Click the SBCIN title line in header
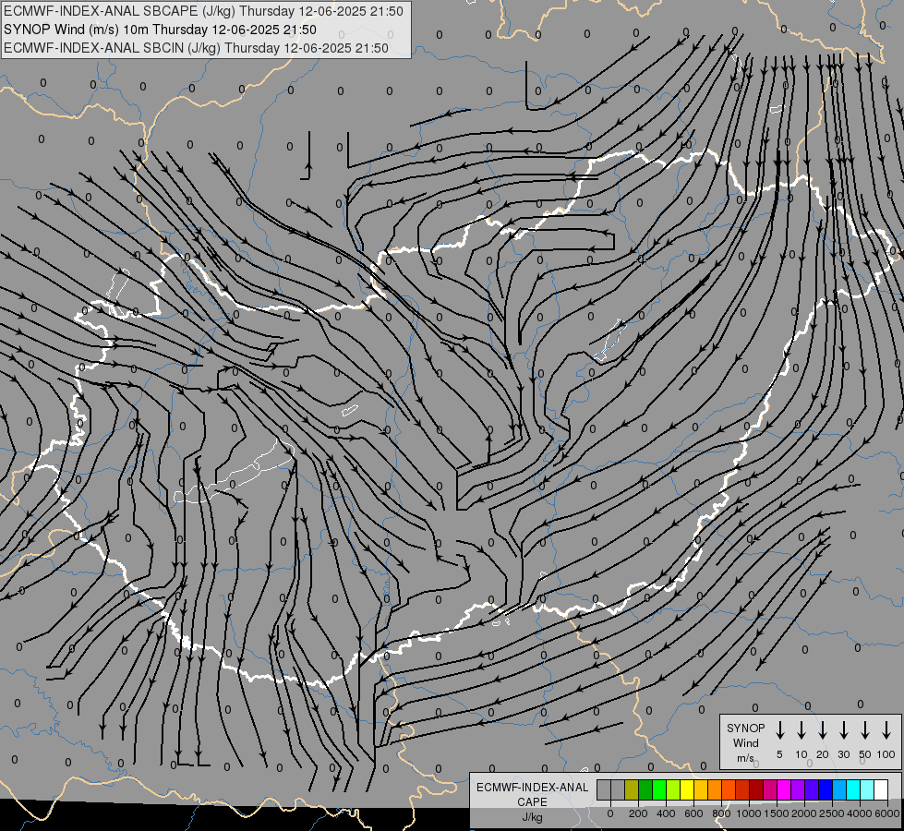 pyautogui.click(x=196, y=48)
